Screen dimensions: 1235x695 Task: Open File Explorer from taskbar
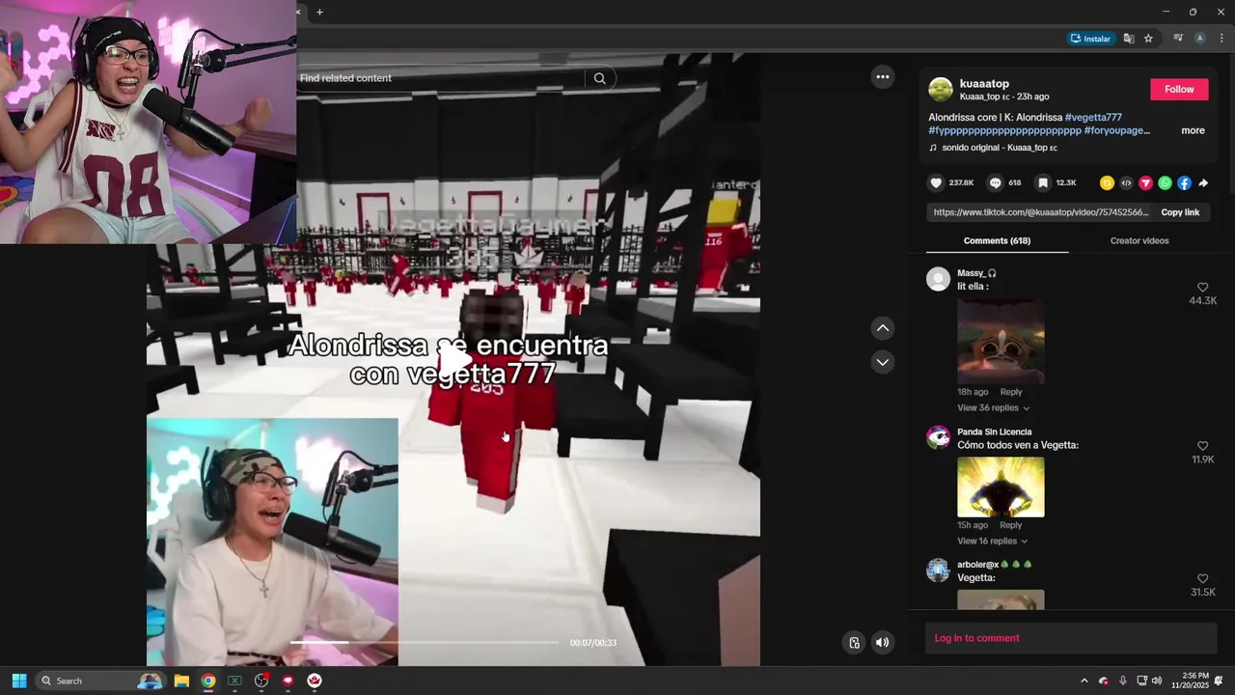click(181, 681)
